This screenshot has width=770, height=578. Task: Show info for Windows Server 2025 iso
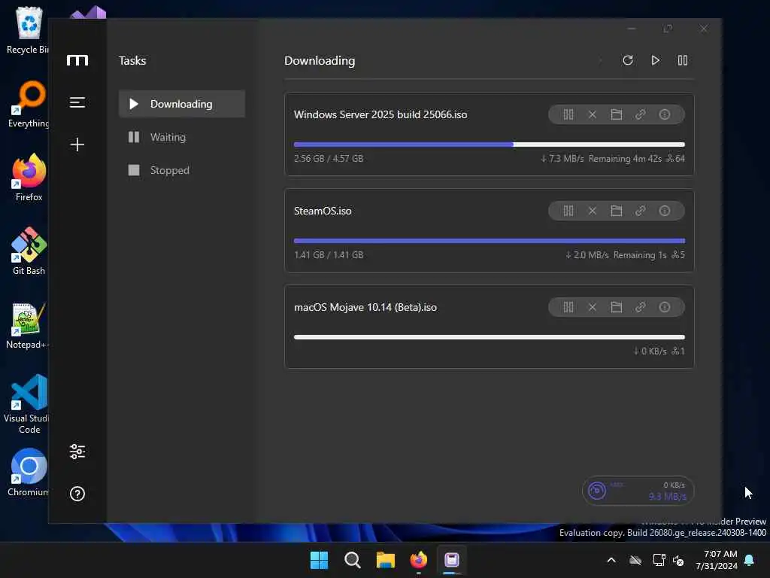(665, 114)
